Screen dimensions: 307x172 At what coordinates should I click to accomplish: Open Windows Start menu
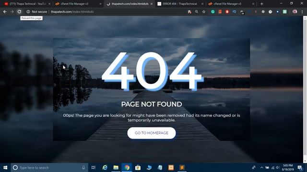click(5, 168)
